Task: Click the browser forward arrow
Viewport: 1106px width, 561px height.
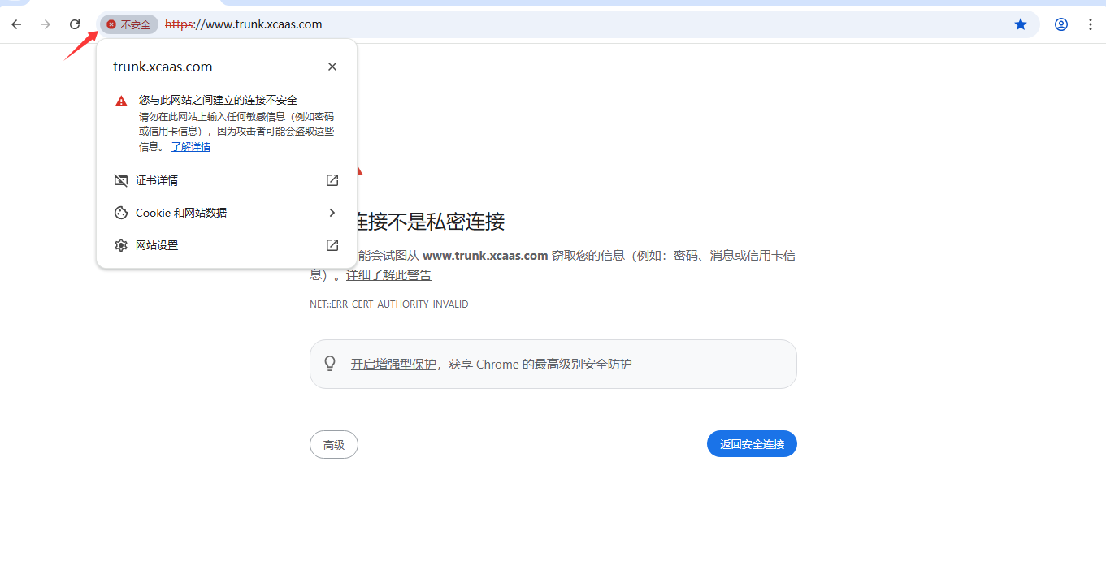Action: click(46, 24)
